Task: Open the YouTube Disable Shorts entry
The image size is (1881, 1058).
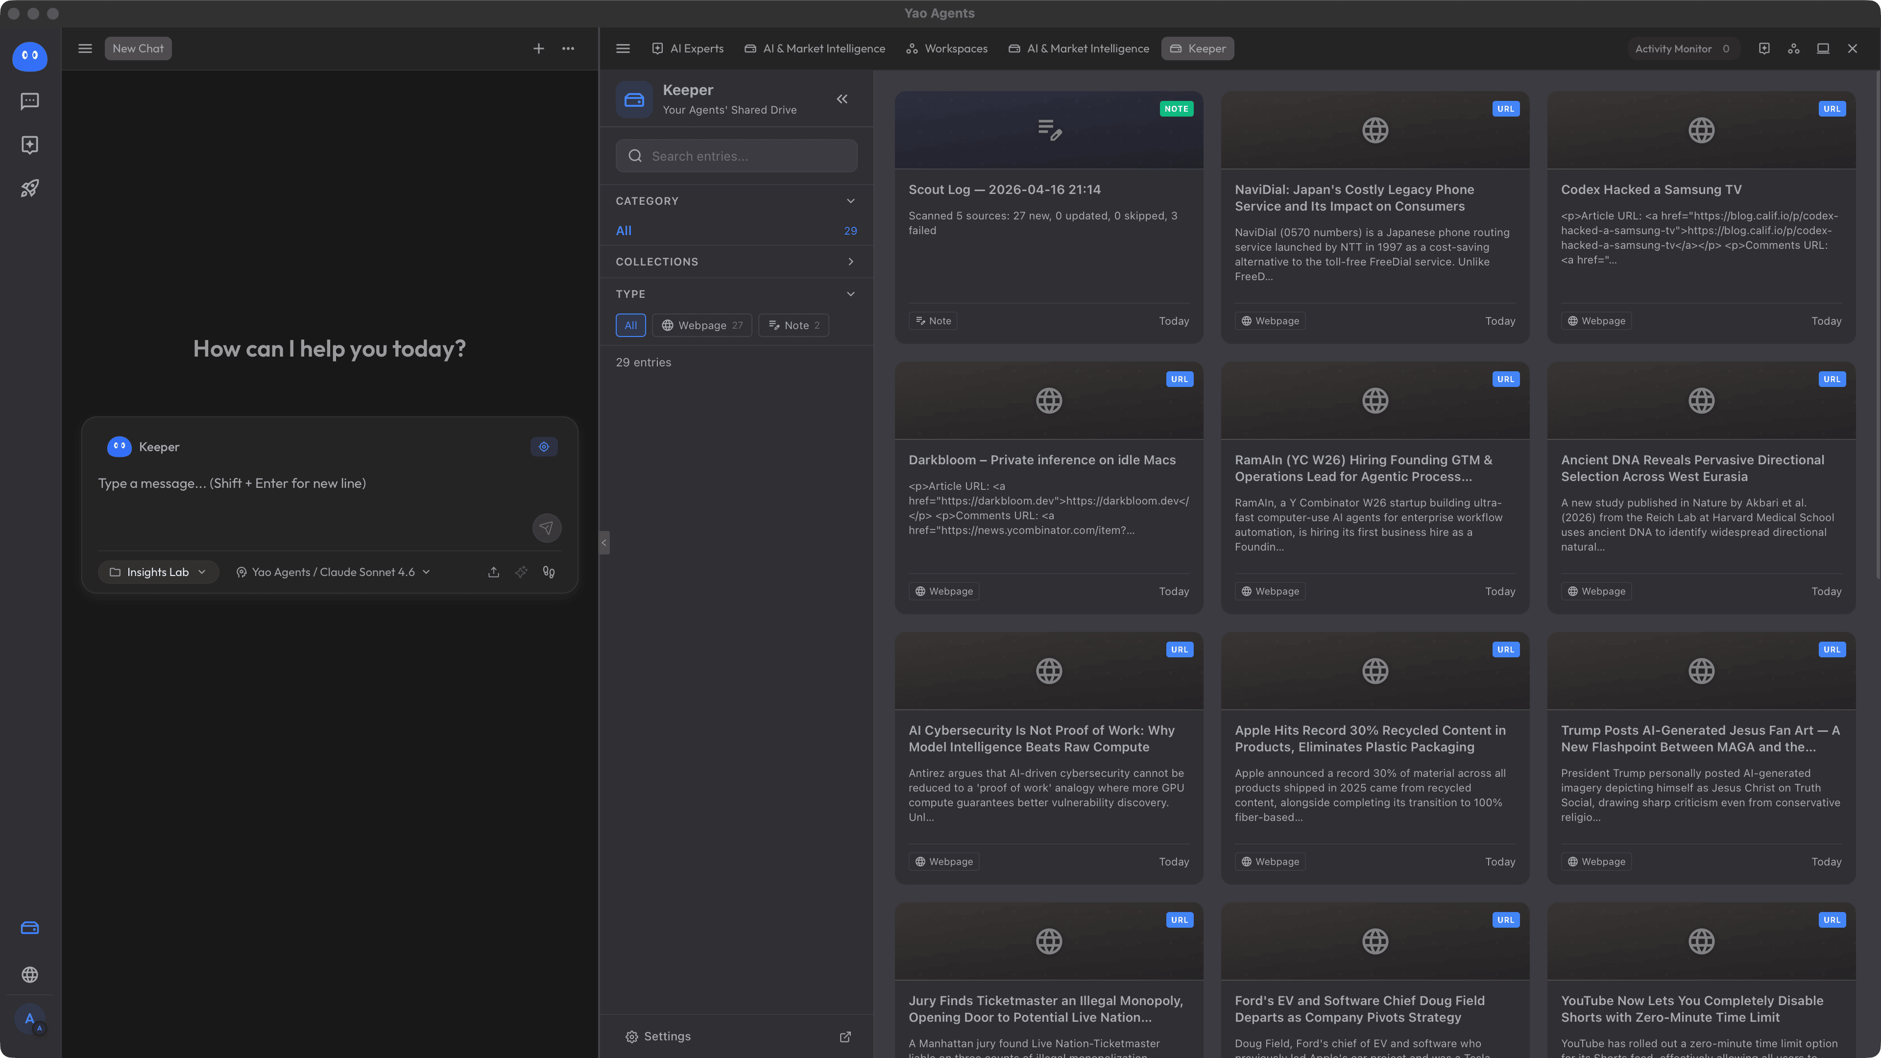Action: click(x=1701, y=981)
